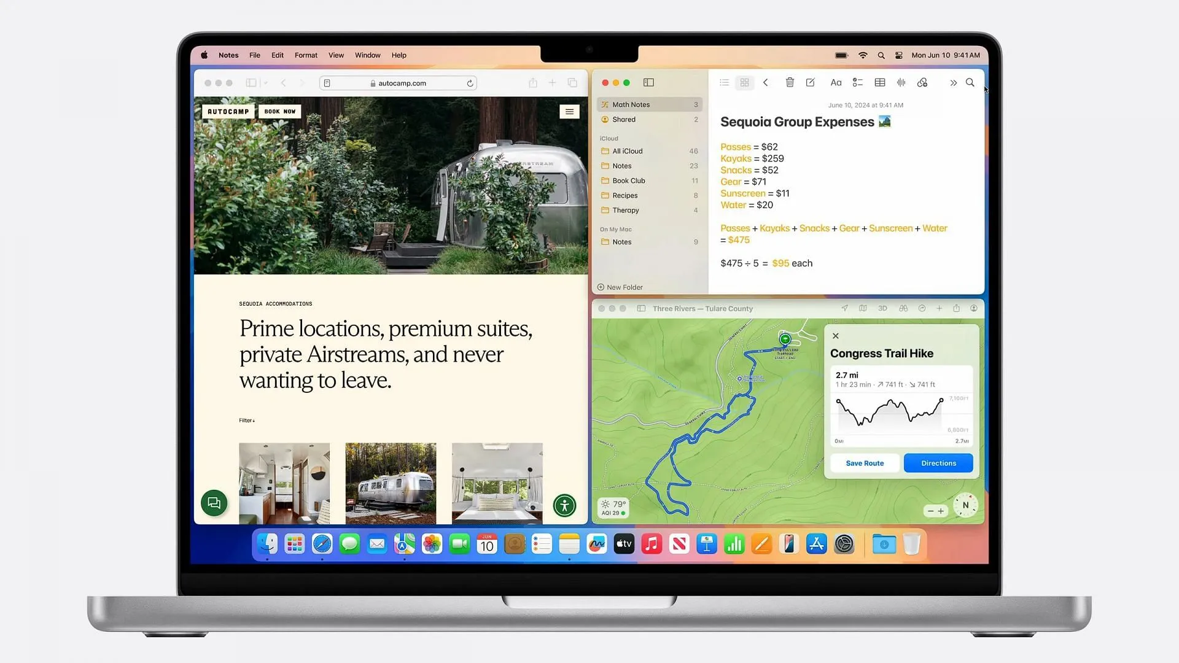1179x663 pixels.
Task: Select the View menu in menu bar
Action: click(336, 54)
